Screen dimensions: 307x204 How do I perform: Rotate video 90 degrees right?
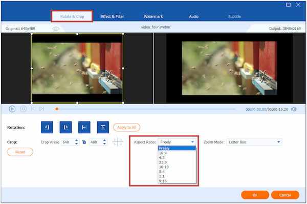coord(65,127)
